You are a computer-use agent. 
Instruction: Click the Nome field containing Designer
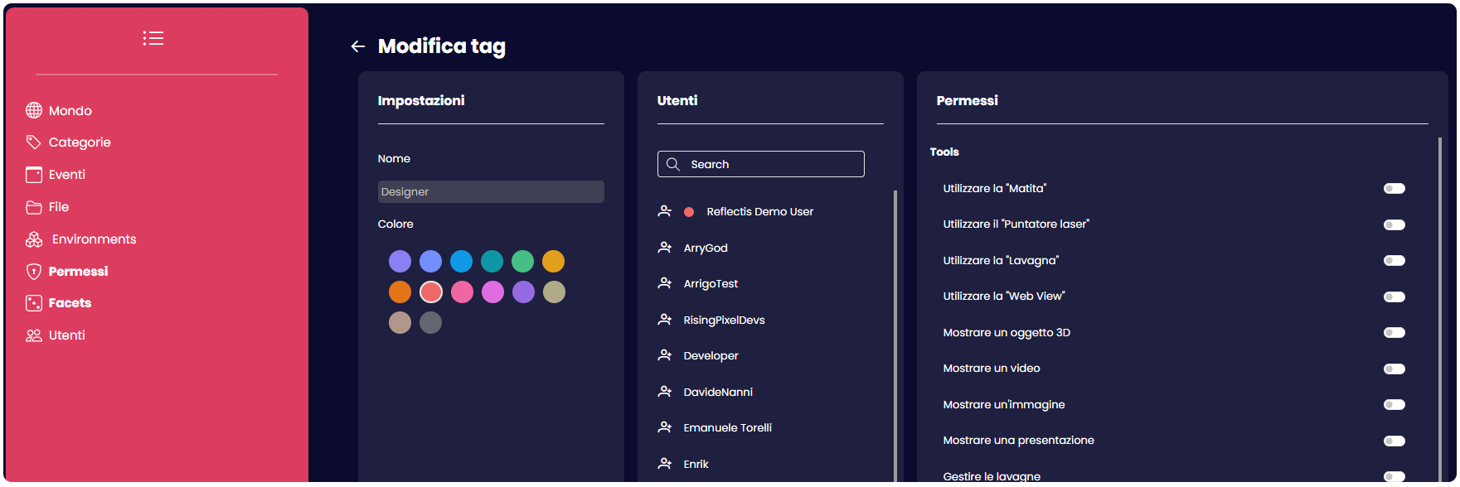(x=491, y=192)
